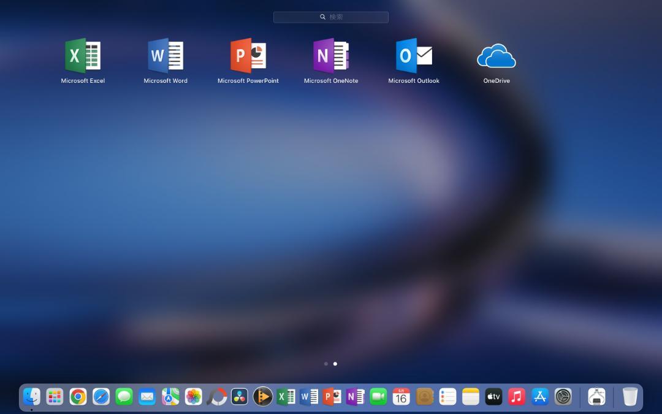Viewport: 662px width, 414px height.
Task: Click the Launchpad icon in the Dock
Action: click(55, 397)
